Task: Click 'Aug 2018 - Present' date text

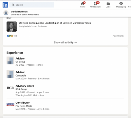Action: (x=25, y=92)
